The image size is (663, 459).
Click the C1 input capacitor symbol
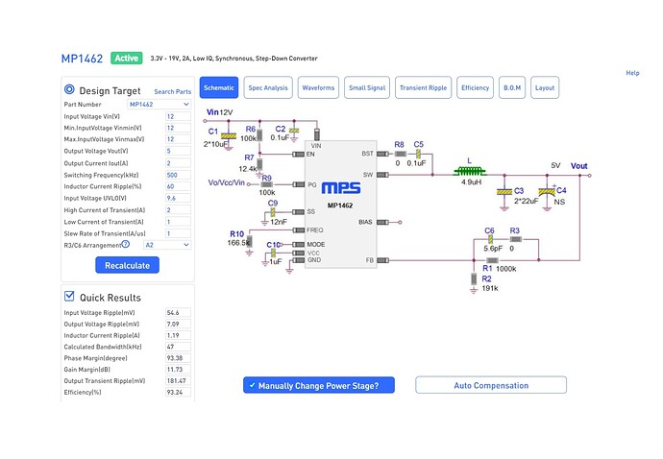[x=229, y=136]
